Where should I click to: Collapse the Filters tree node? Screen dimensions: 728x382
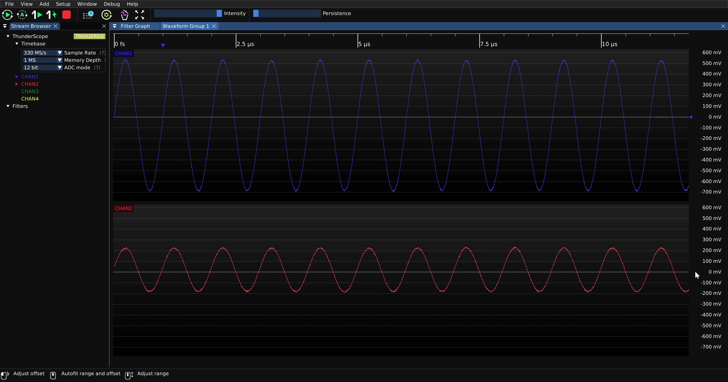(8, 106)
